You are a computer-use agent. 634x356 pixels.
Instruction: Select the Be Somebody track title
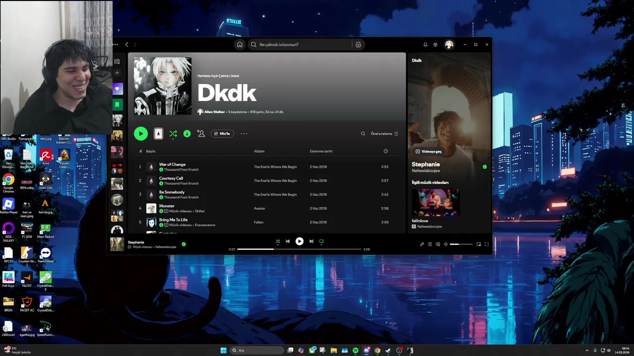(172, 192)
